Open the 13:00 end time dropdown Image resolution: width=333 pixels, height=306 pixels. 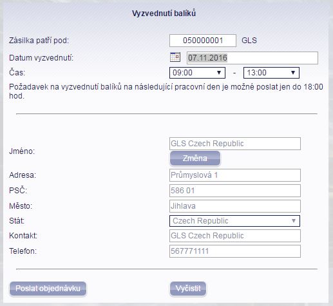pos(271,73)
